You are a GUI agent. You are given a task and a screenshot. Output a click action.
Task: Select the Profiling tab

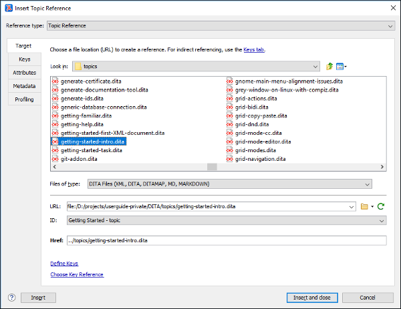pos(24,99)
